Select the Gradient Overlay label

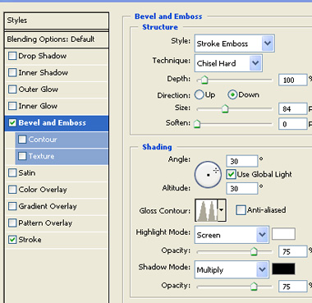coord(48,206)
